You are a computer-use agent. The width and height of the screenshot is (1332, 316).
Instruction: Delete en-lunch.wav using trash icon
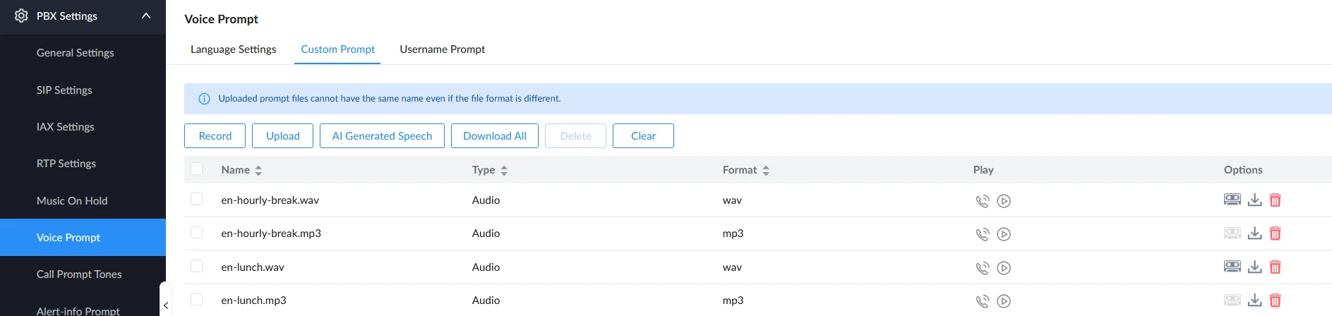(x=1275, y=267)
